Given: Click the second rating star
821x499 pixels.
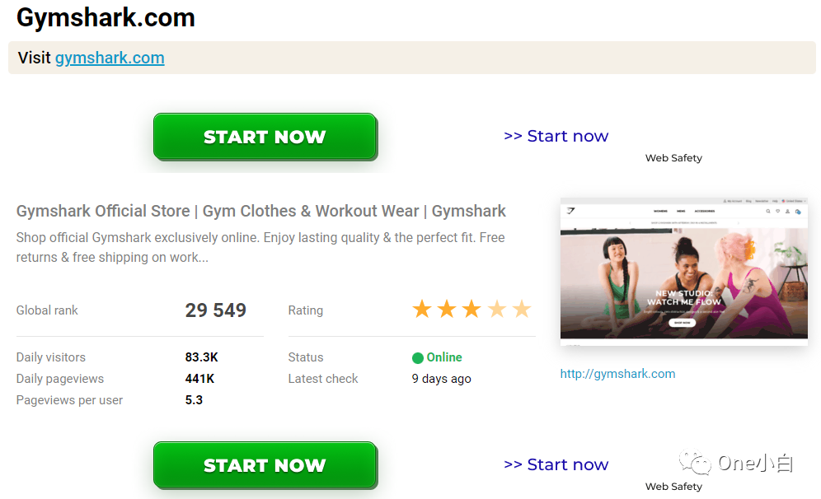Looking at the screenshot, I should [x=447, y=310].
